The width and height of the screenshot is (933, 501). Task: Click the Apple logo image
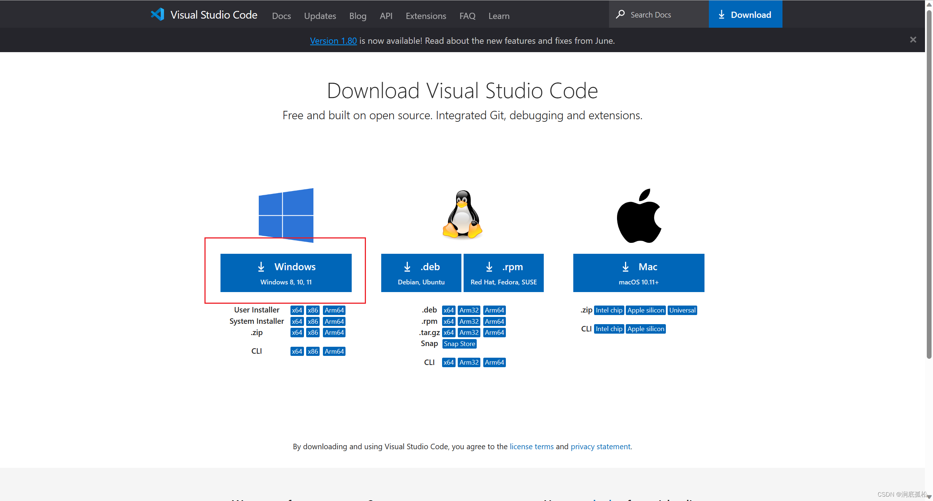pos(639,215)
